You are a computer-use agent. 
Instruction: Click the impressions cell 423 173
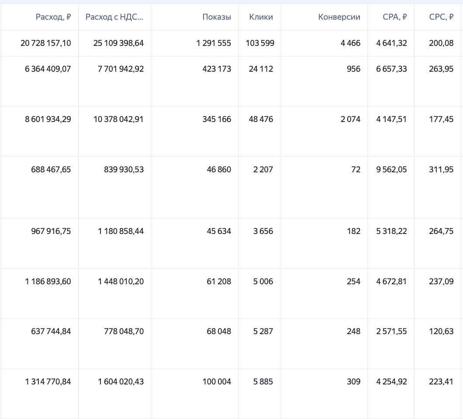pos(217,69)
